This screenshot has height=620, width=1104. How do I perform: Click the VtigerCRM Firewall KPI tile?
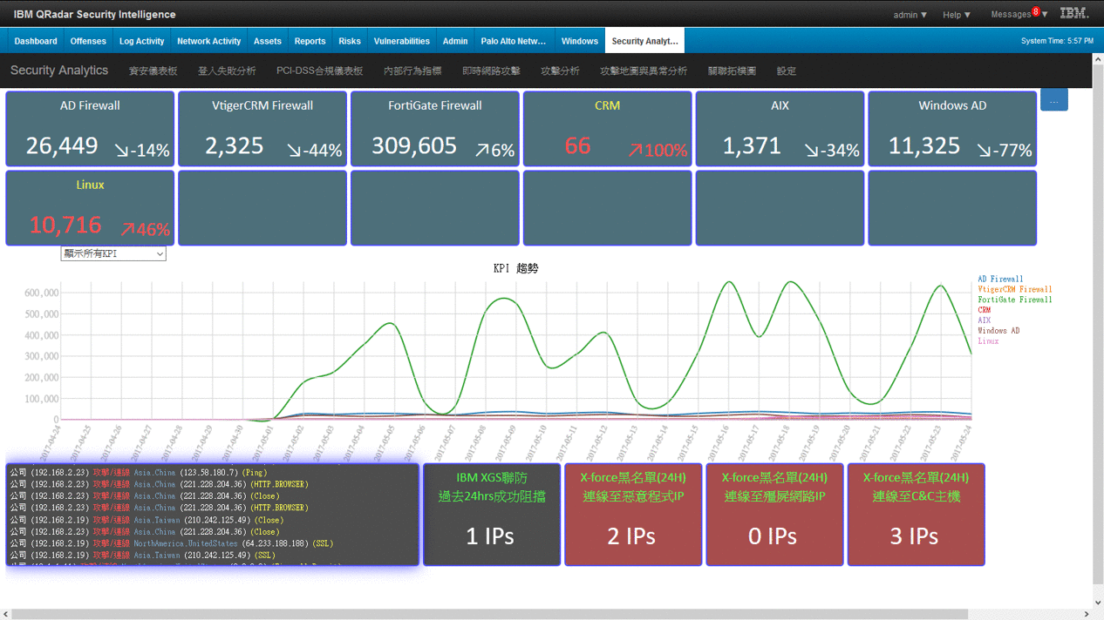(x=262, y=129)
